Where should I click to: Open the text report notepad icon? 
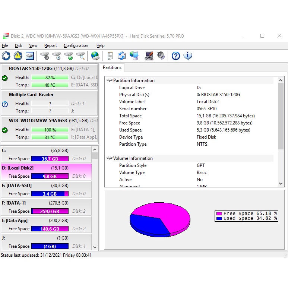pyautogui.click(x=110, y=56)
